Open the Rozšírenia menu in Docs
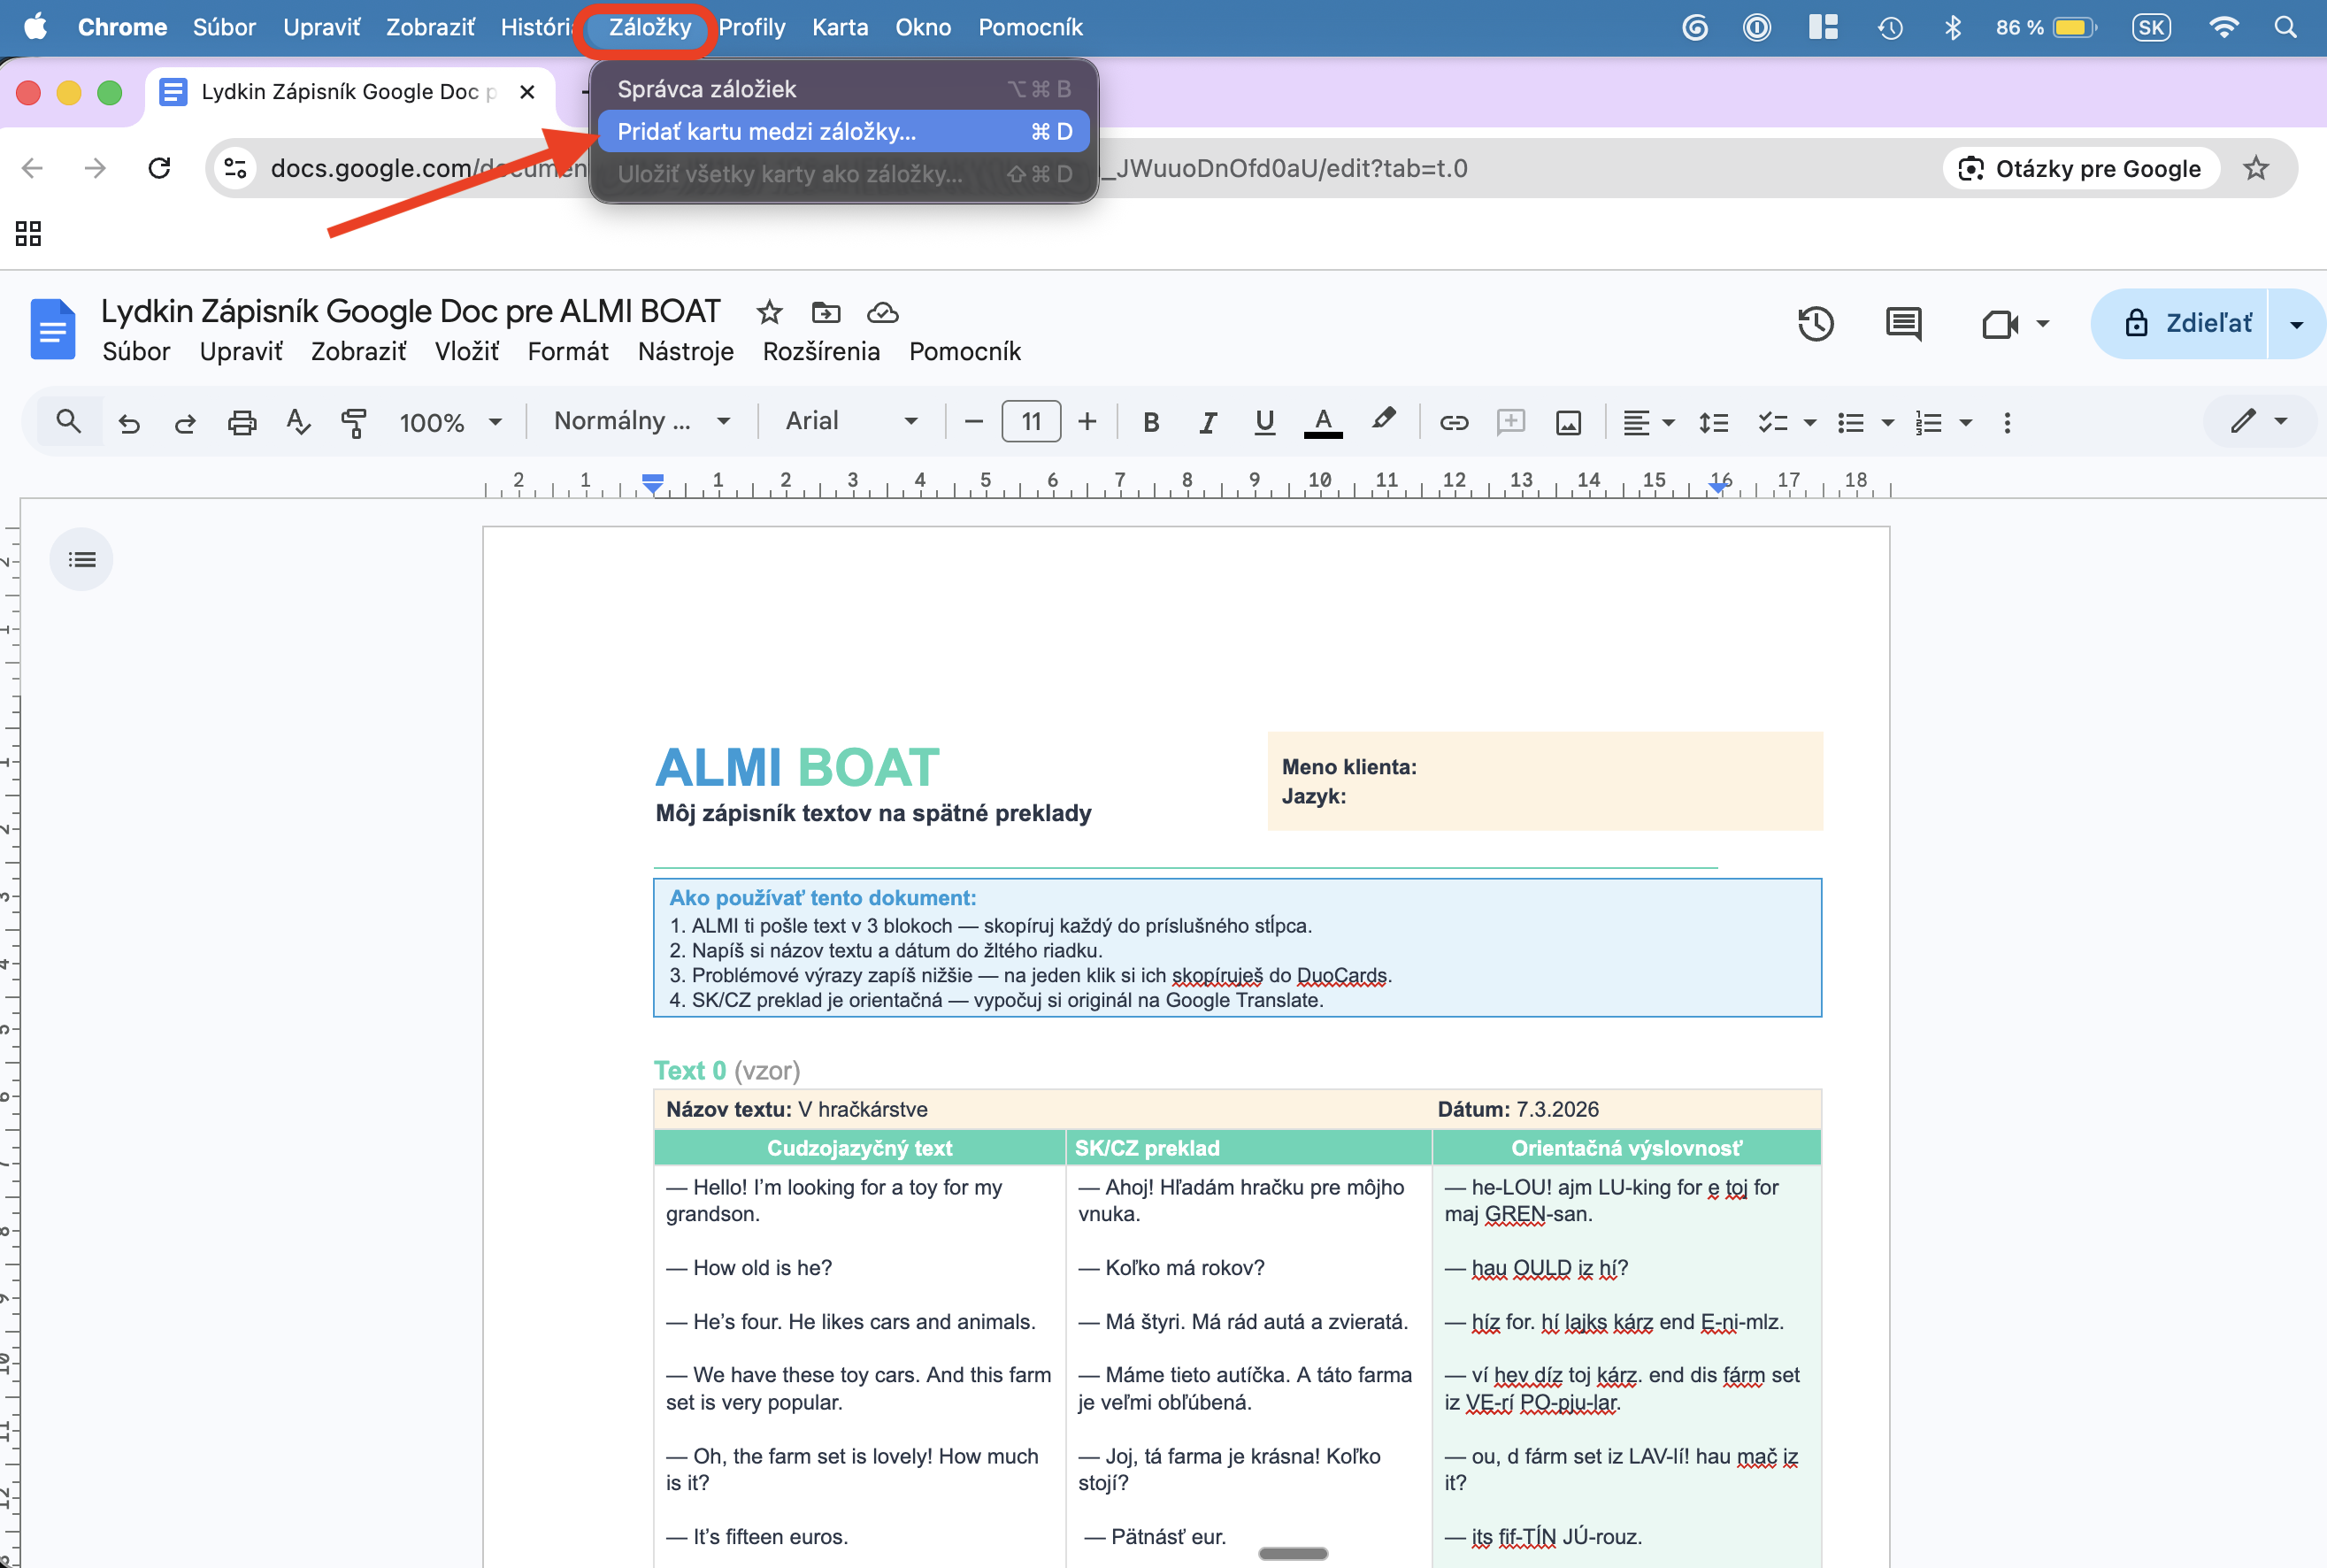Viewport: 2327px width, 1568px height. tap(821, 352)
